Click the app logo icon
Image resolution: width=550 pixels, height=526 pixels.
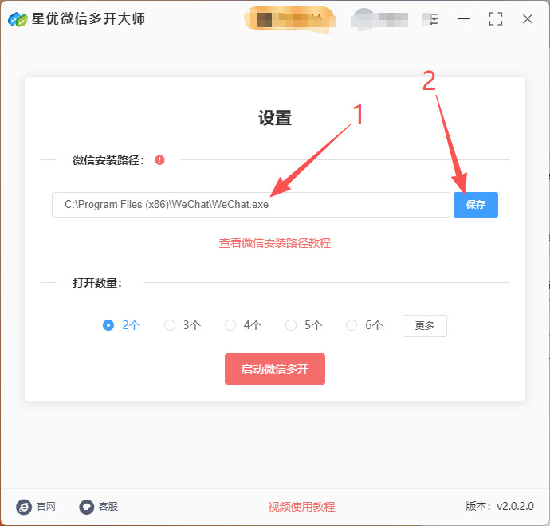tap(18, 19)
